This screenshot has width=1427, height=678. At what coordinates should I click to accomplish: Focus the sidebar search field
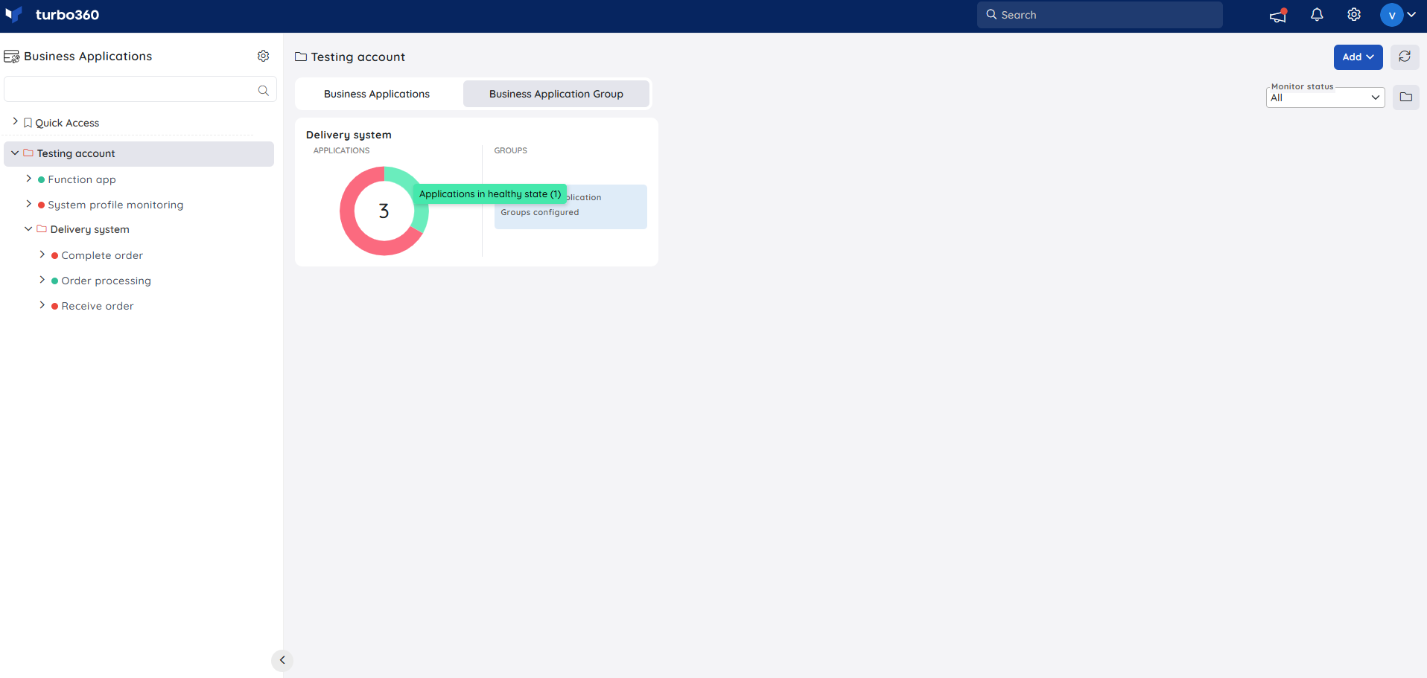(x=140, y=89)
